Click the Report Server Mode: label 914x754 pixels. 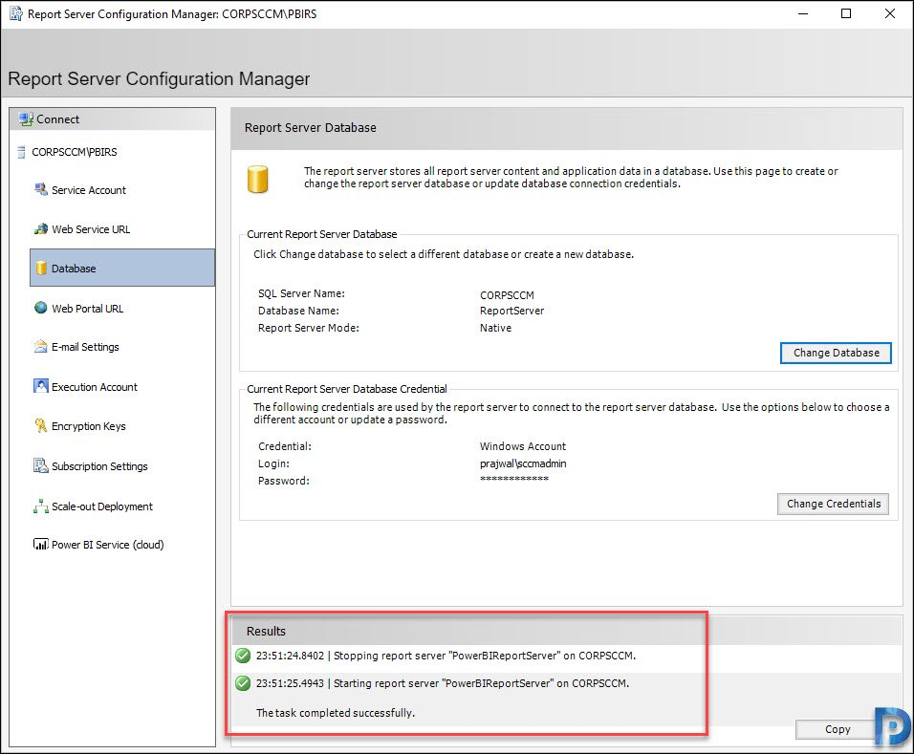pos(309,328)
